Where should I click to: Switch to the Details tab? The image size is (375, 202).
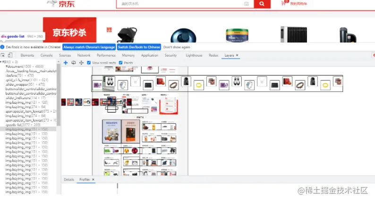coord(69,179)
